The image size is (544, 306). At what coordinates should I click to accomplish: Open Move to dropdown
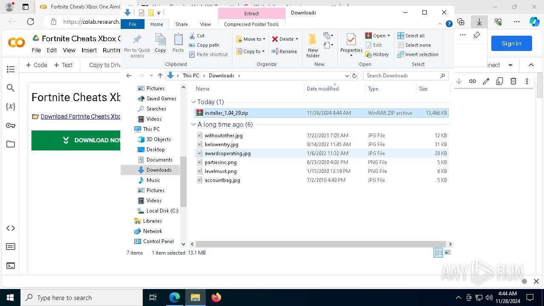pyautogui.click(x=251, y=39)
